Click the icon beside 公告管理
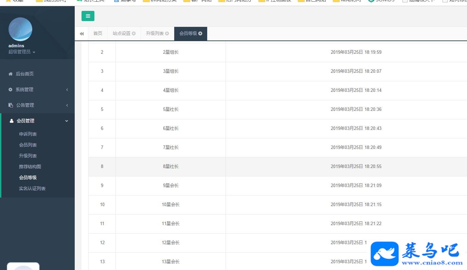467x270 pixels. (11, 105)
